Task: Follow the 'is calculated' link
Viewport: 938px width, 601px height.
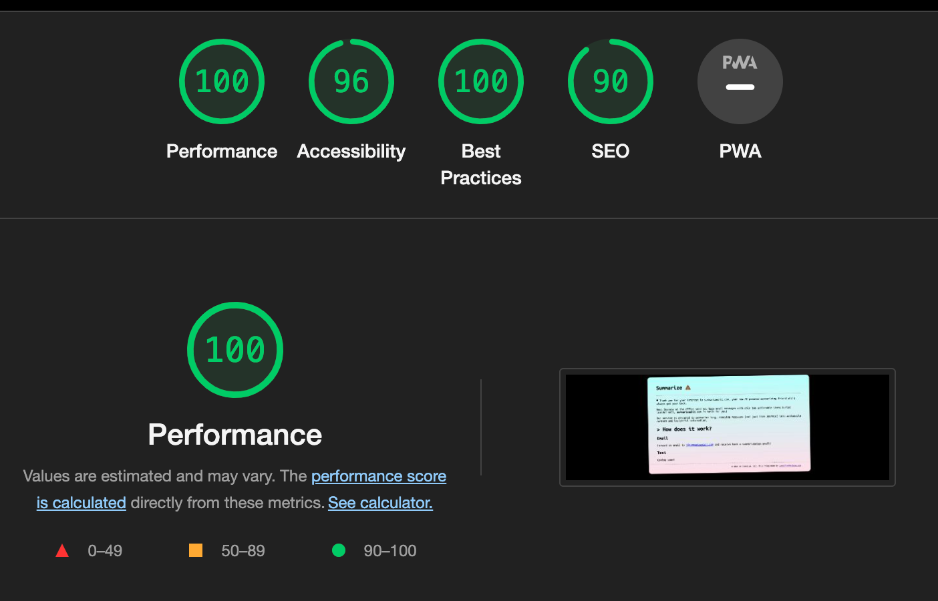Action: (82, 503)
